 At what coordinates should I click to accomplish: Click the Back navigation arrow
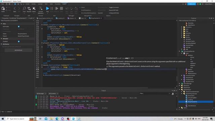(x=15, y=9)
